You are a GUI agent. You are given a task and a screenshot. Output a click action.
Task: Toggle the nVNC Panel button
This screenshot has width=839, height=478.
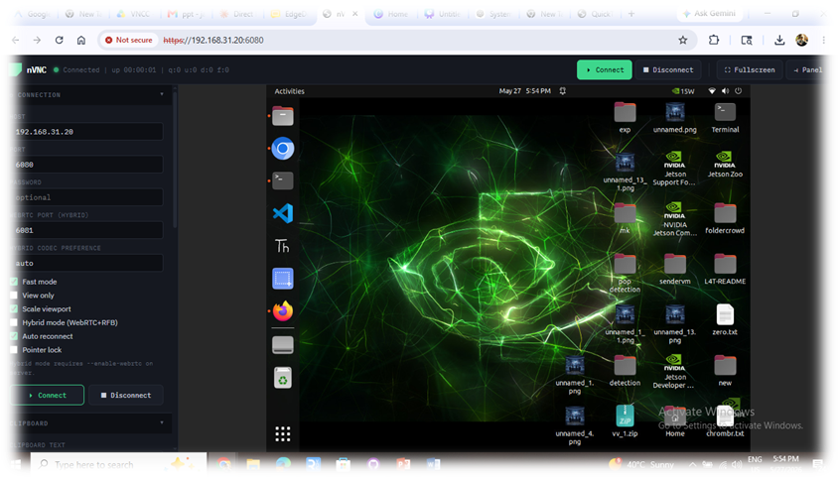click(x=807, y=70)
